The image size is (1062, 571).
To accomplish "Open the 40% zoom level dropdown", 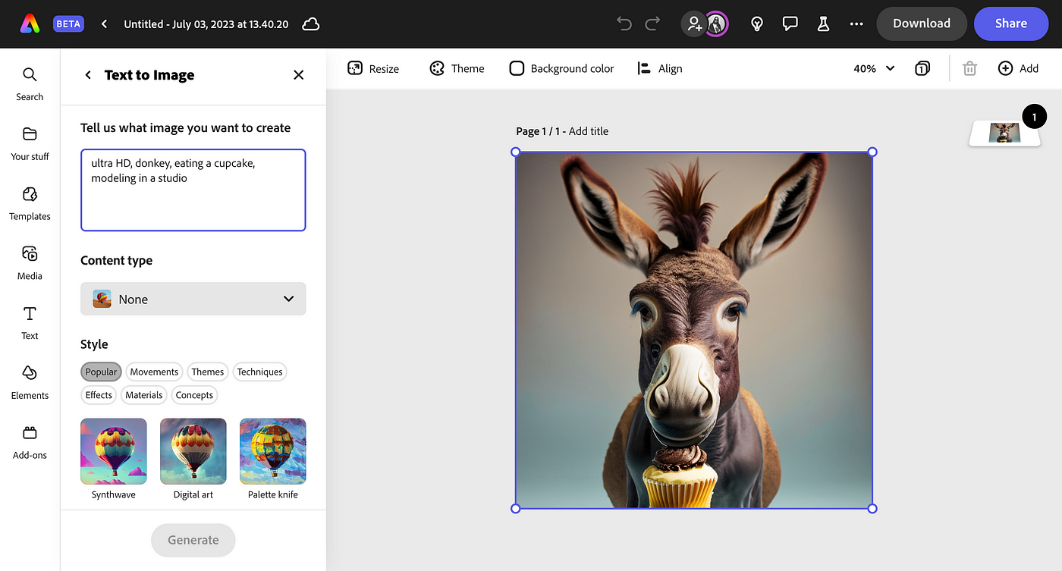I will [874, 68].
